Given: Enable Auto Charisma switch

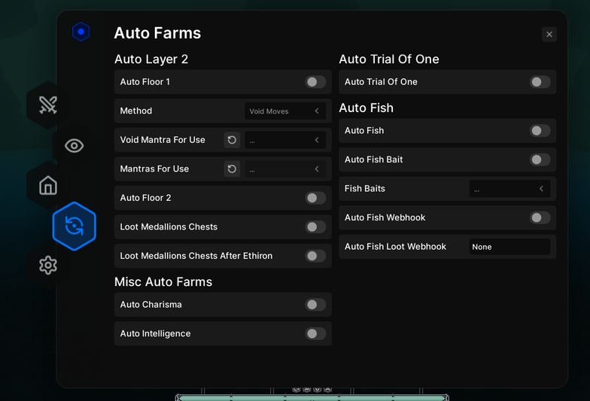Looking at the screenshot, I should click(315, 305).
